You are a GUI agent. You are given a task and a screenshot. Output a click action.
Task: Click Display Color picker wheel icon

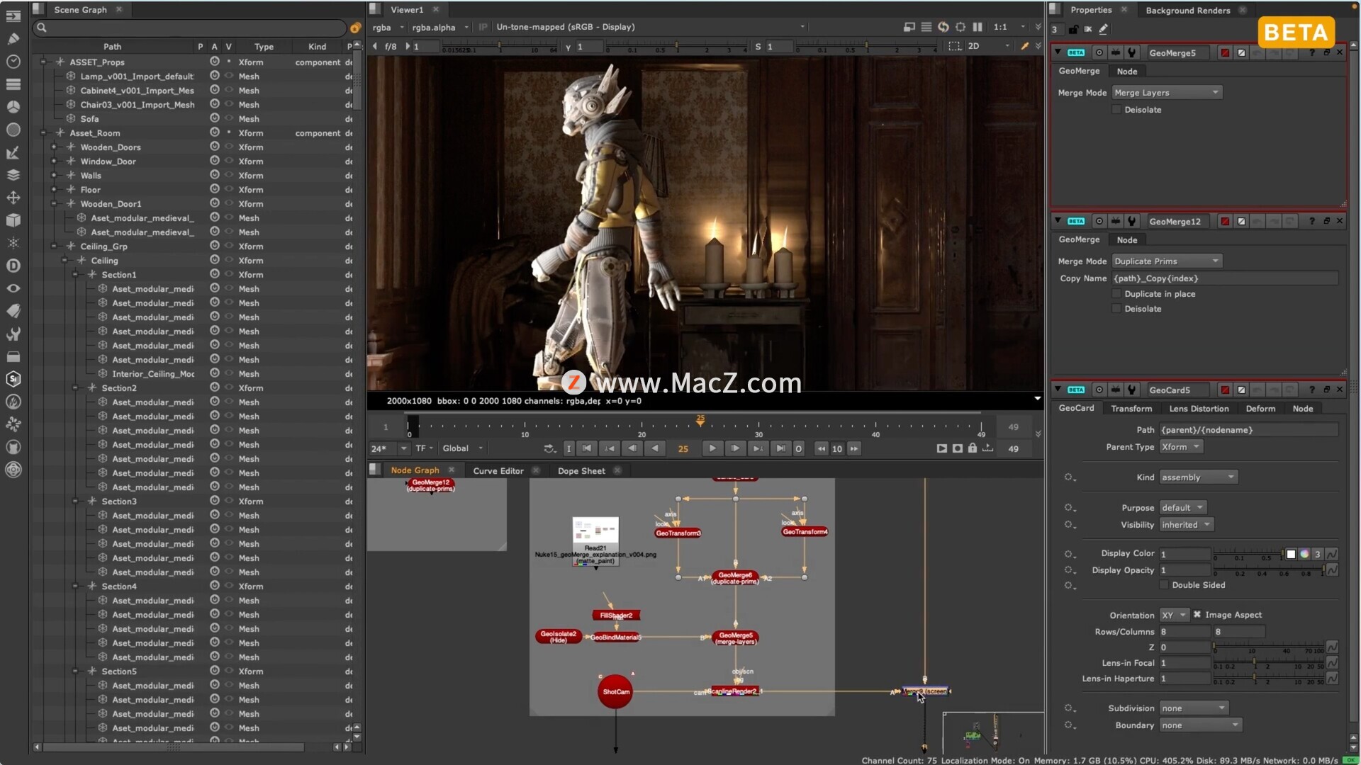pos(1304,554)
